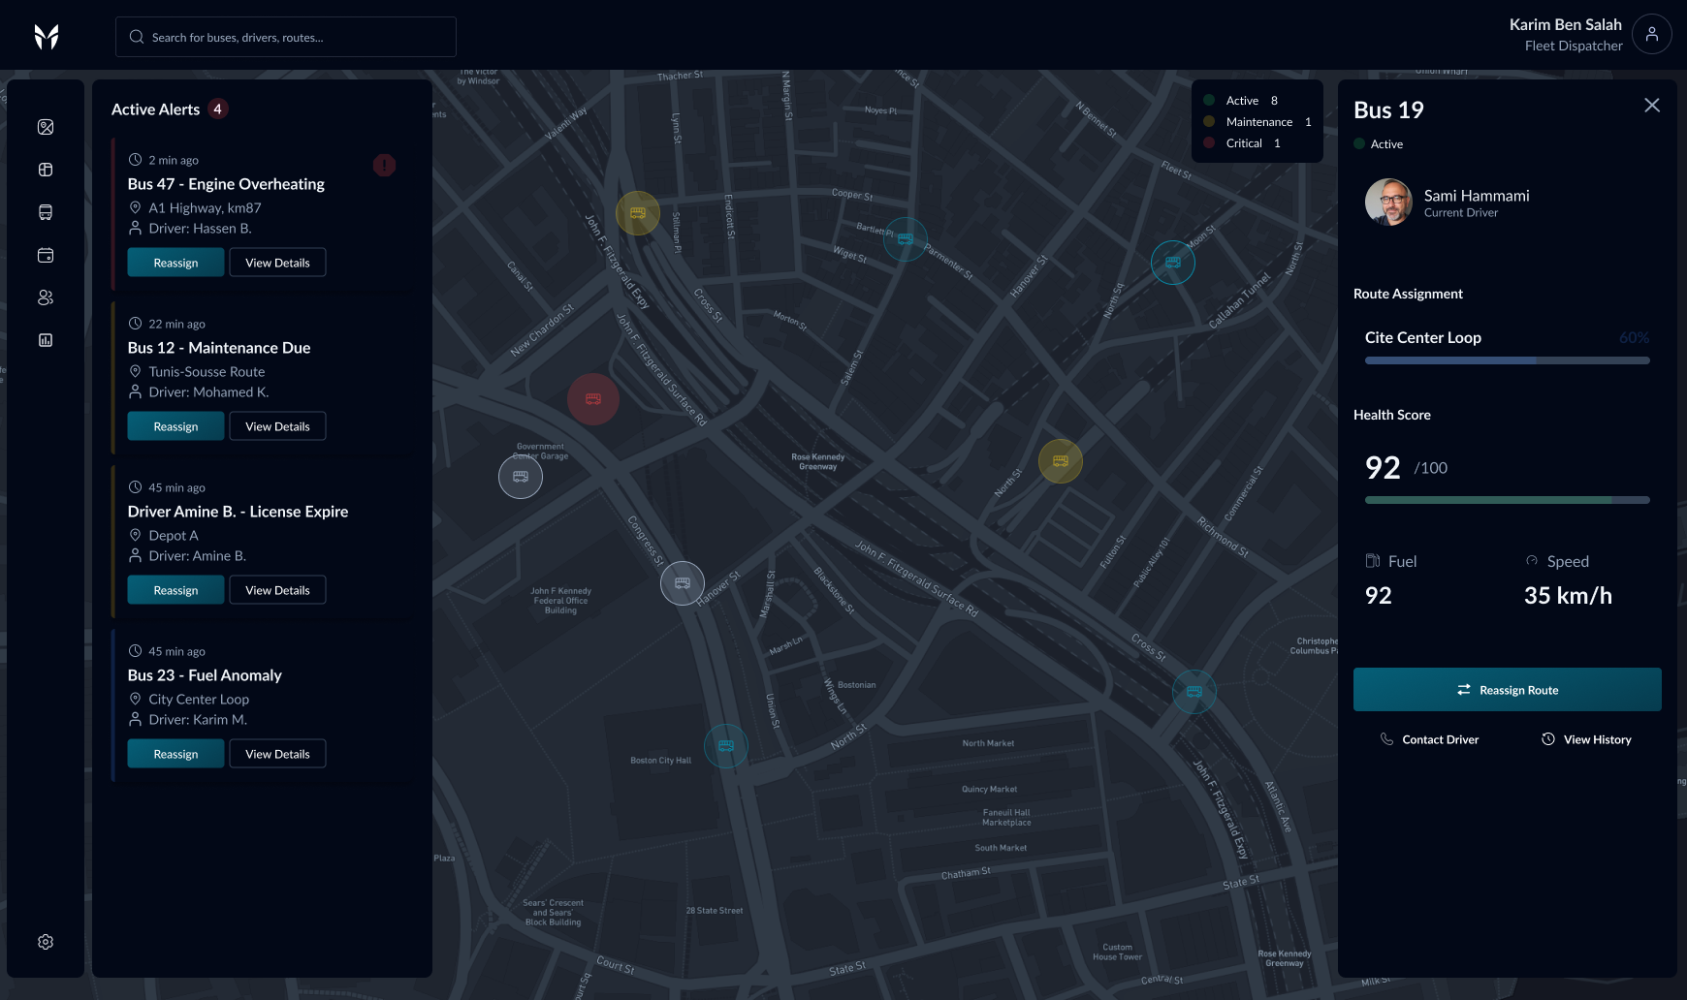The image size is (1687, 1000).
Task: View details for Bus 23 alert
Action: (277, 754)
